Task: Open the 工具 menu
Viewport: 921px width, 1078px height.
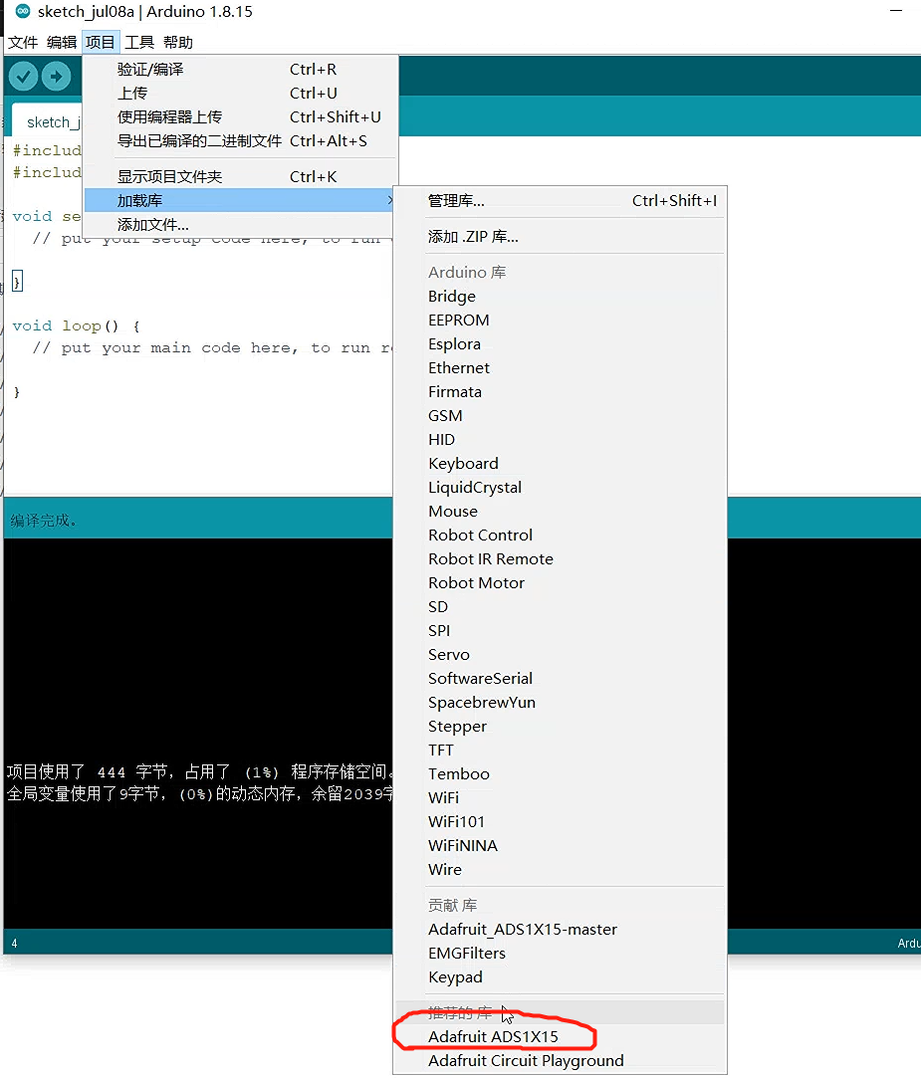Action: click(139, 42)
